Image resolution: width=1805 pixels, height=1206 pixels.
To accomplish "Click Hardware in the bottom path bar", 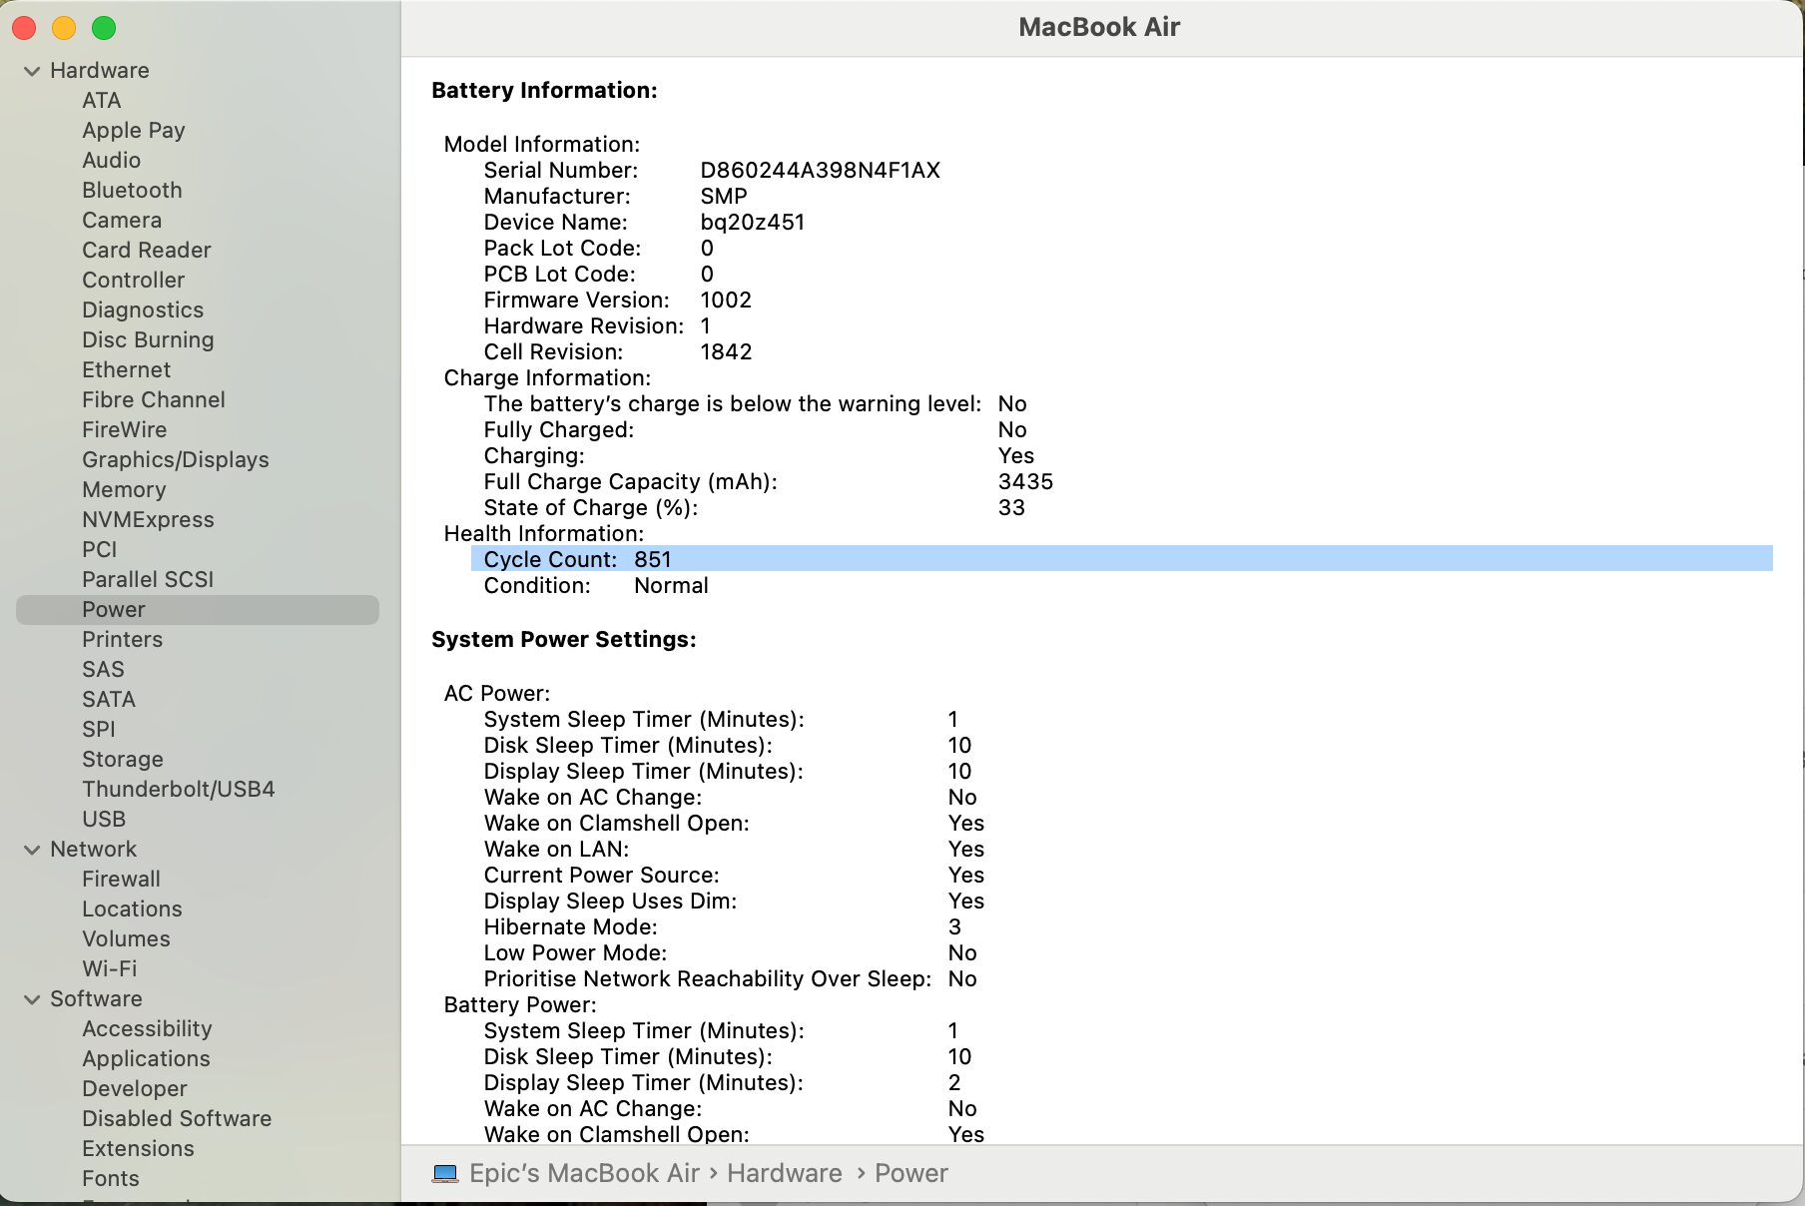I will [784, 1174].
